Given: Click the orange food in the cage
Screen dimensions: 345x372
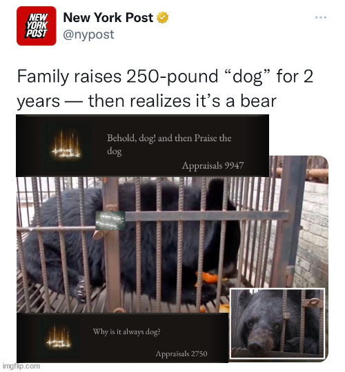Looking at the screenshot, I should pyautogui.click(x=206, y=278).
